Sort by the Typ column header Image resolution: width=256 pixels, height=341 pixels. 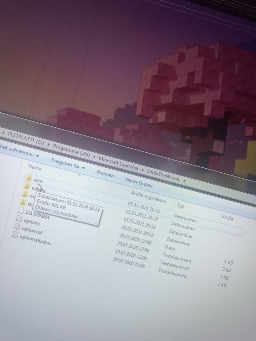(x=181, y=205)
